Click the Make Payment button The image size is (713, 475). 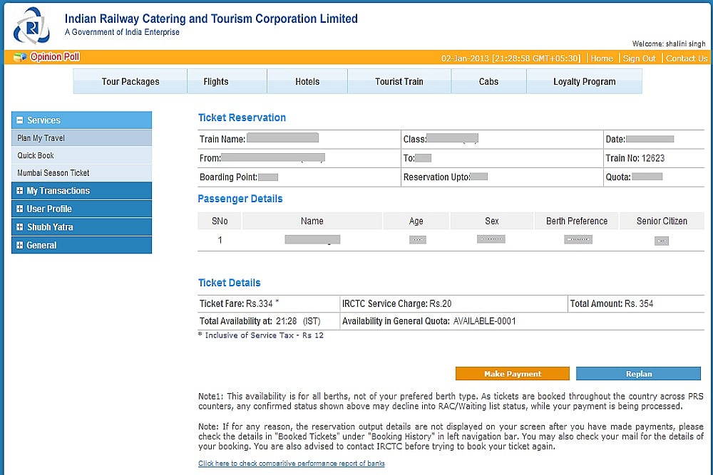pyautogui.click(x=513, y=374)
